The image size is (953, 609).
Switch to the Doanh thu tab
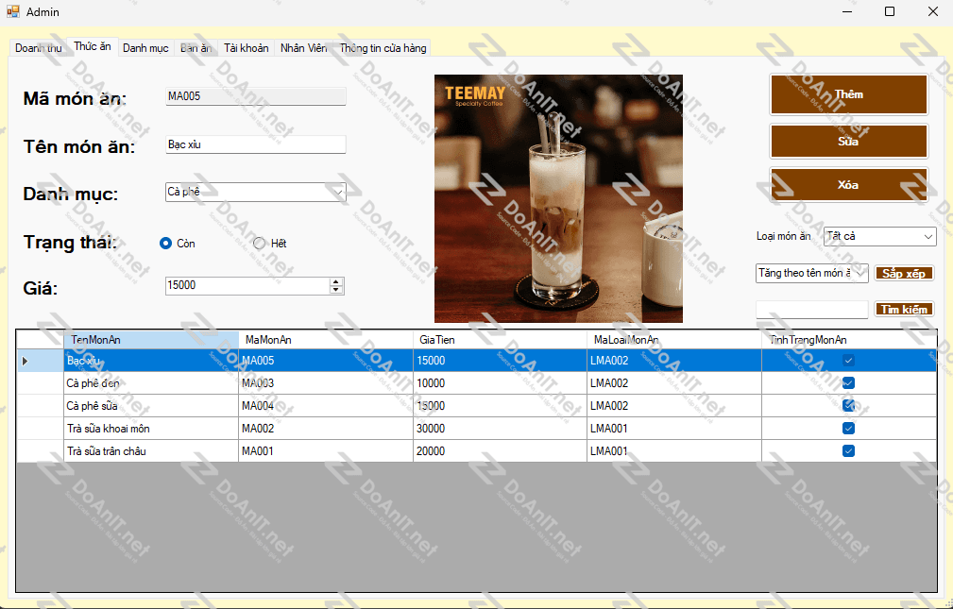(x=38, y=48)
